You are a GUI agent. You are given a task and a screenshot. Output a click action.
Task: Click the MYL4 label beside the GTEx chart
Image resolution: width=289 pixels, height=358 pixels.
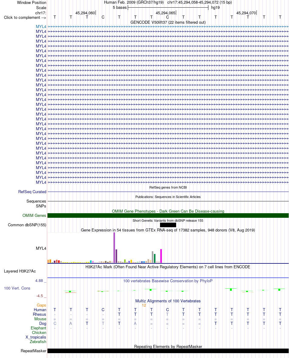[41, 249]
